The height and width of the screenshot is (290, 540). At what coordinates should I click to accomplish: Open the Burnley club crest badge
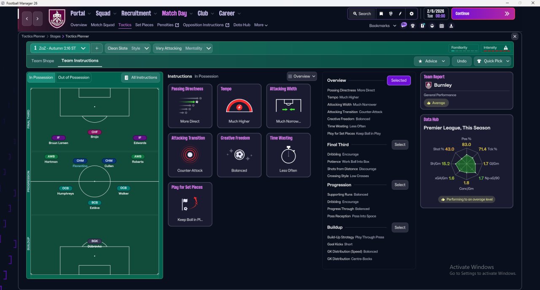[57, 19]
